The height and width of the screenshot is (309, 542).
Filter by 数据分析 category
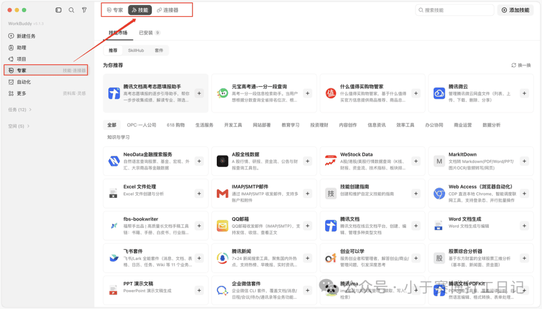491,125
